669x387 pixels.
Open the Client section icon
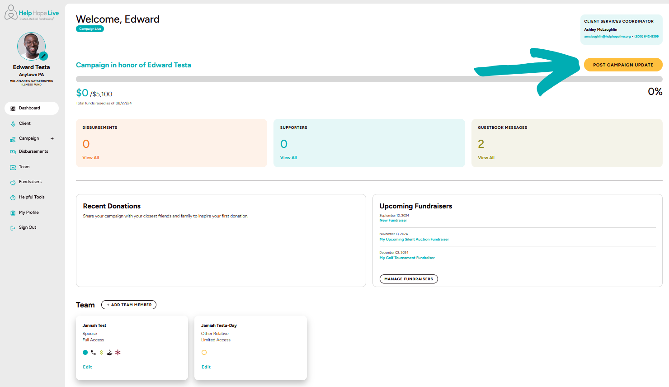12,123
